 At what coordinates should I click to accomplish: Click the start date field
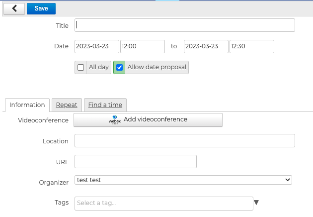click(97, 46)
